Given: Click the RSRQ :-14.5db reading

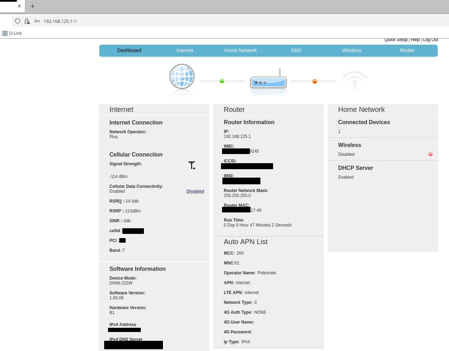Looking at the screenshot, I should coord(124,201).
